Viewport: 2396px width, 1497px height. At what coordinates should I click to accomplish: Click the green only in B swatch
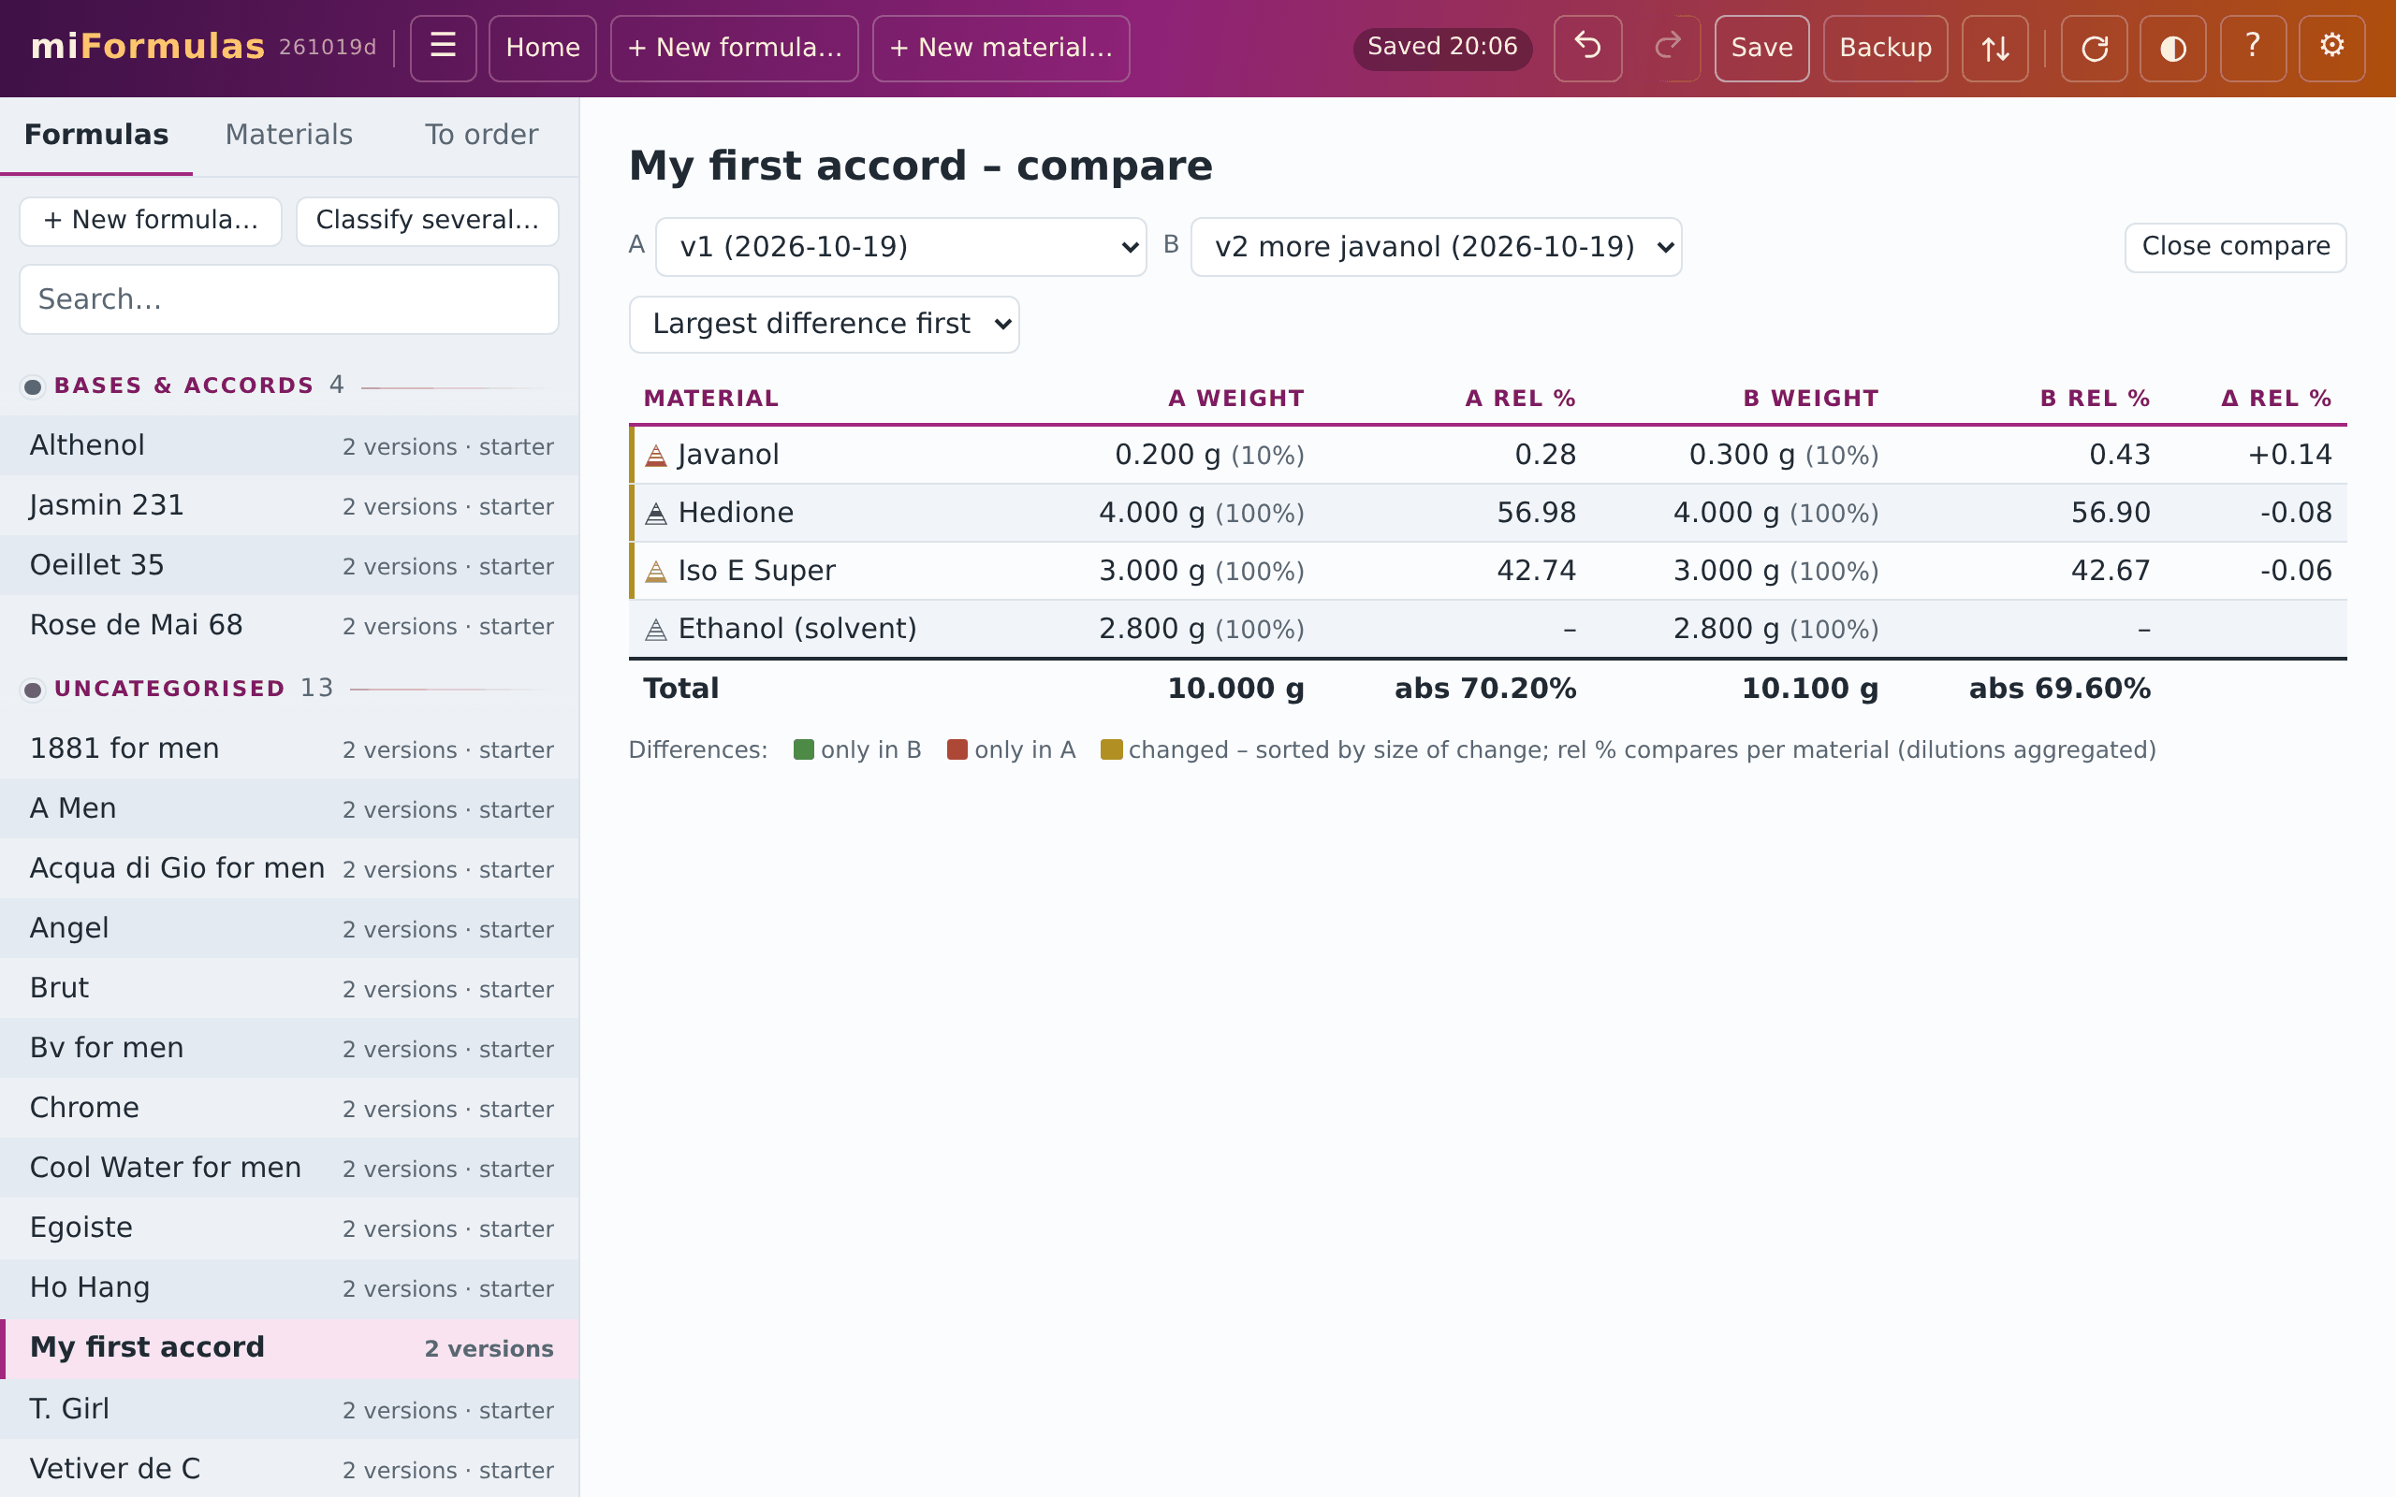804,749
